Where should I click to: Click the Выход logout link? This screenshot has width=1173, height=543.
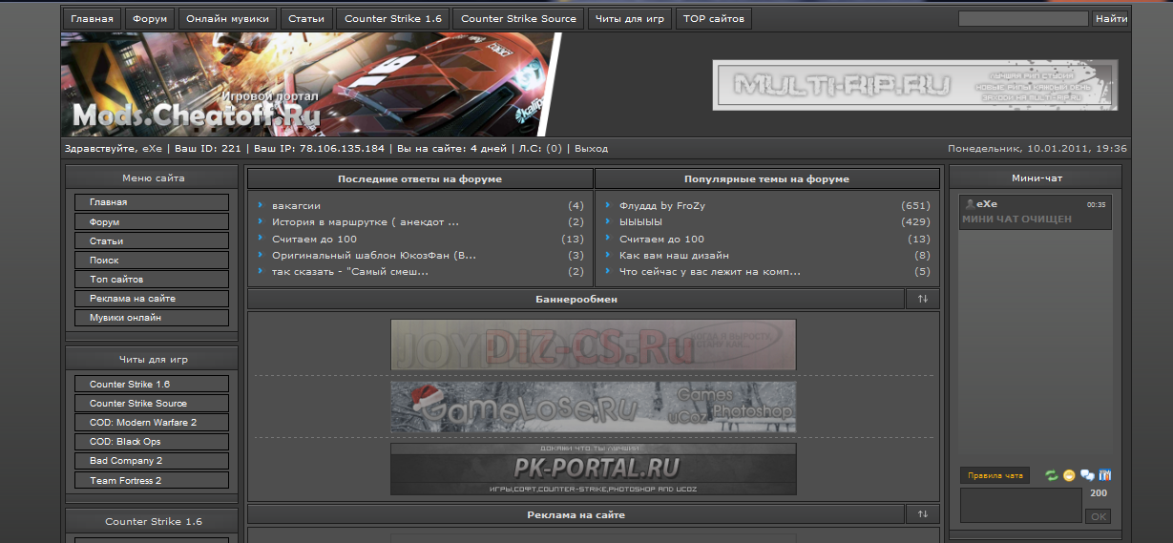coord(592,149)
